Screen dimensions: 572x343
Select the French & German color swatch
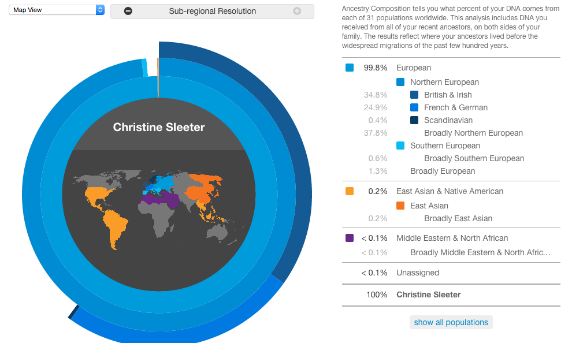coord(414,107)
